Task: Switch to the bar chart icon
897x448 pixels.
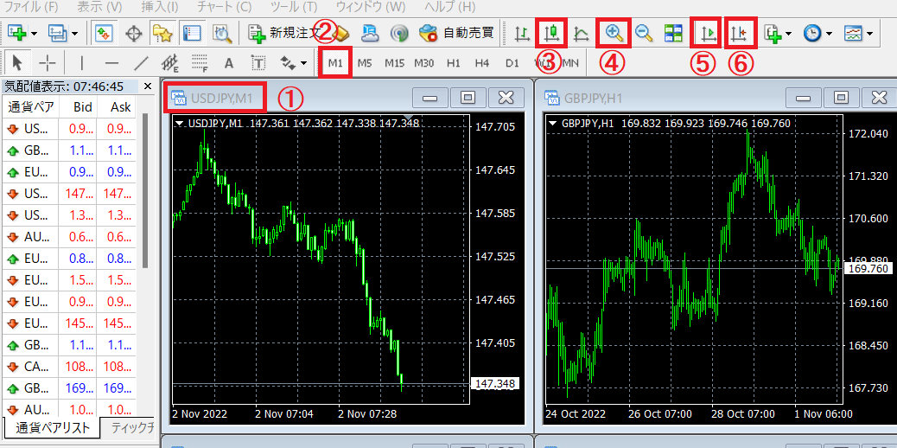Action: [x=522, y=34]
